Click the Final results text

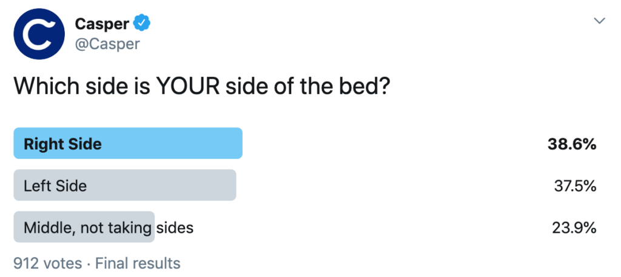pyautogui.click(x=138, y=263)
